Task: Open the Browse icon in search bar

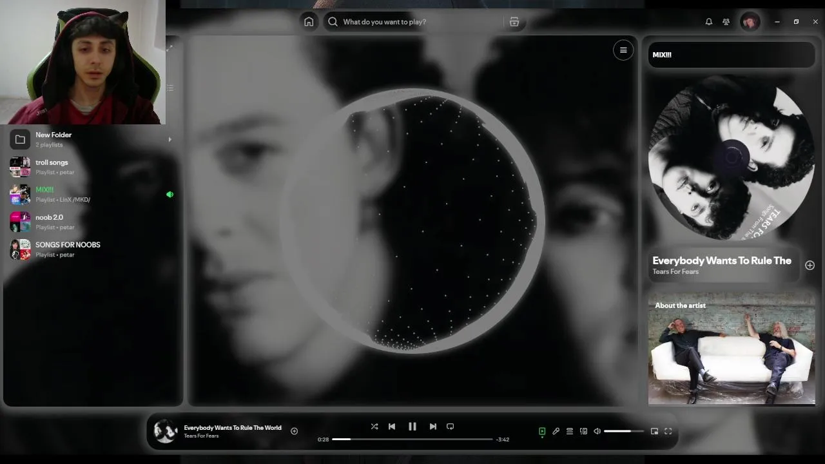Action: pos(514,22)
